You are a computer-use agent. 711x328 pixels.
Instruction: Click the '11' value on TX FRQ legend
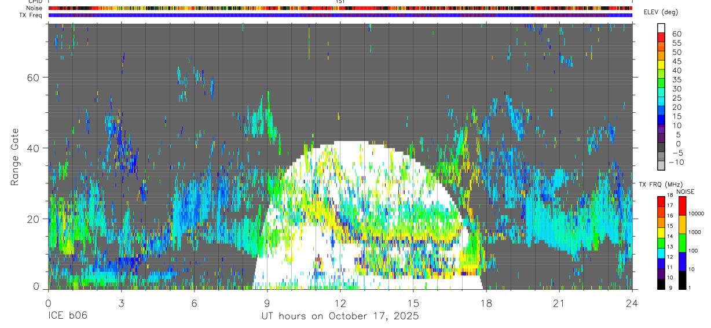(670, 268)
